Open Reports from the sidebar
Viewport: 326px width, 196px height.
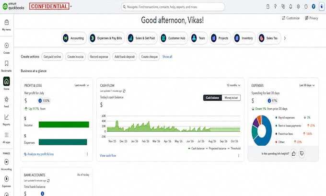click(6, 119)
